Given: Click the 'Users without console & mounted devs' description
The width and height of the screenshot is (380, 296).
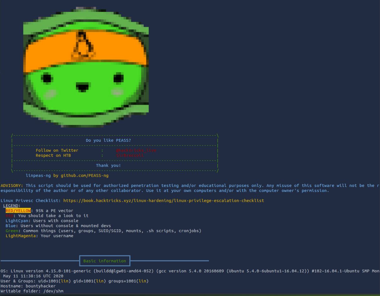Looking at the screenshot, I should pos(66,226).
